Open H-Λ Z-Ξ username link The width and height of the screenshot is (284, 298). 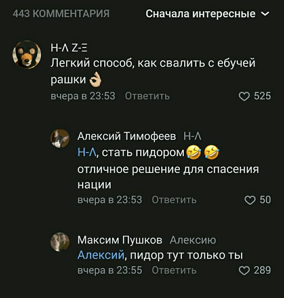coord(69,47)
